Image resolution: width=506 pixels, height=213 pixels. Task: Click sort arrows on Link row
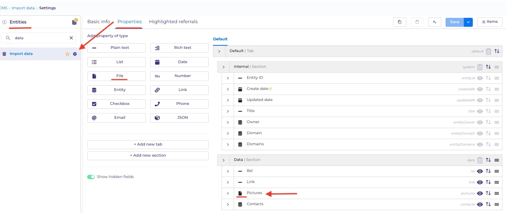[488, 182]
